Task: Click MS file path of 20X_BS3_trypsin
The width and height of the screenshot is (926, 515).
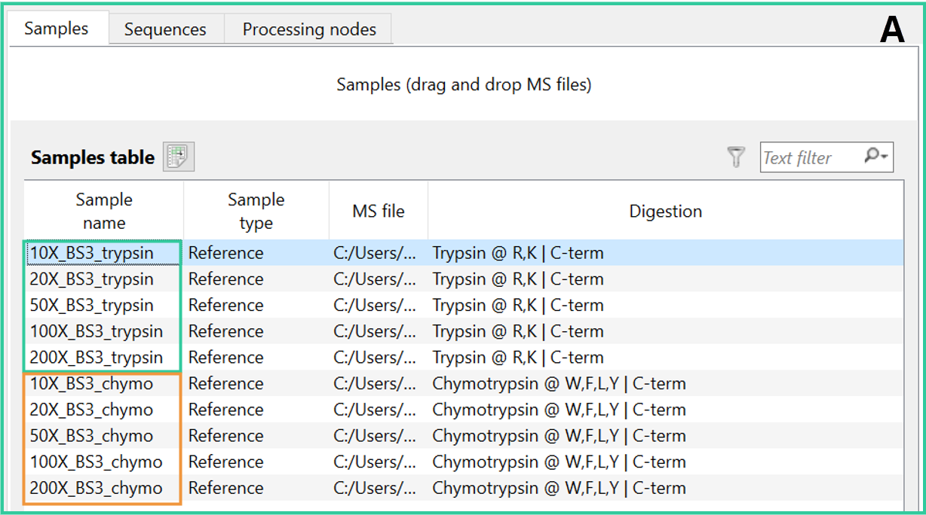Action: pos(375,279)
